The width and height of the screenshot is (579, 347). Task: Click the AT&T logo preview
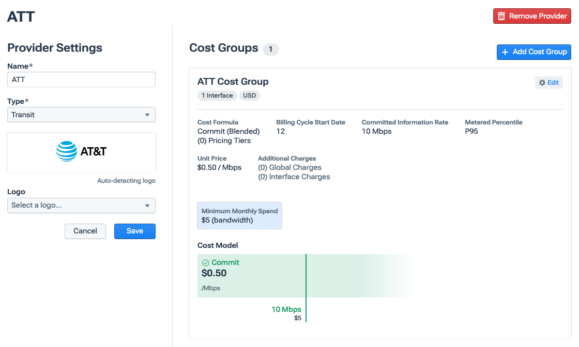point(81,152)
